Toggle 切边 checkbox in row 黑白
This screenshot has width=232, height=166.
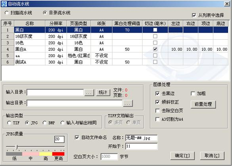155,30
